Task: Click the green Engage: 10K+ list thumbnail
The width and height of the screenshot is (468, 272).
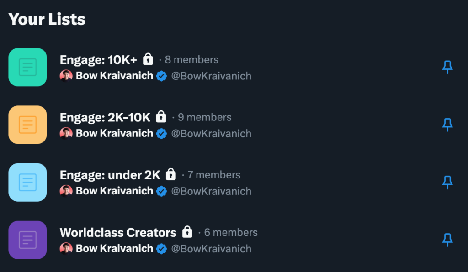Action: tap(28, 67)
